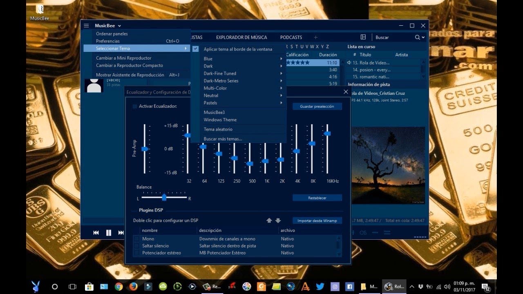
Task: Open volume control in system tray
Action: pyautogui.click(x=447, y=287)
